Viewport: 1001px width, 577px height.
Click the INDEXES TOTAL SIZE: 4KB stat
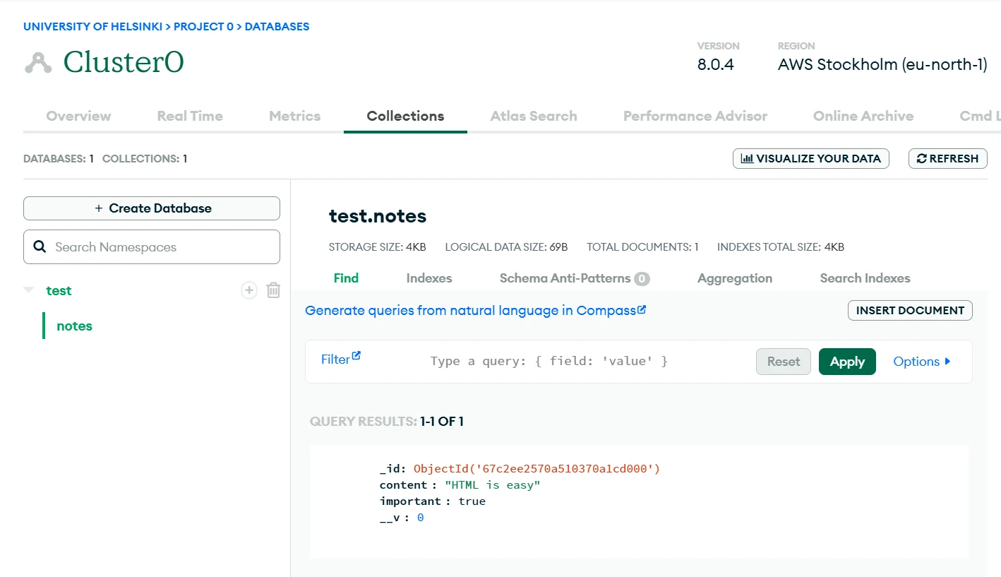[x=781, y=247]
